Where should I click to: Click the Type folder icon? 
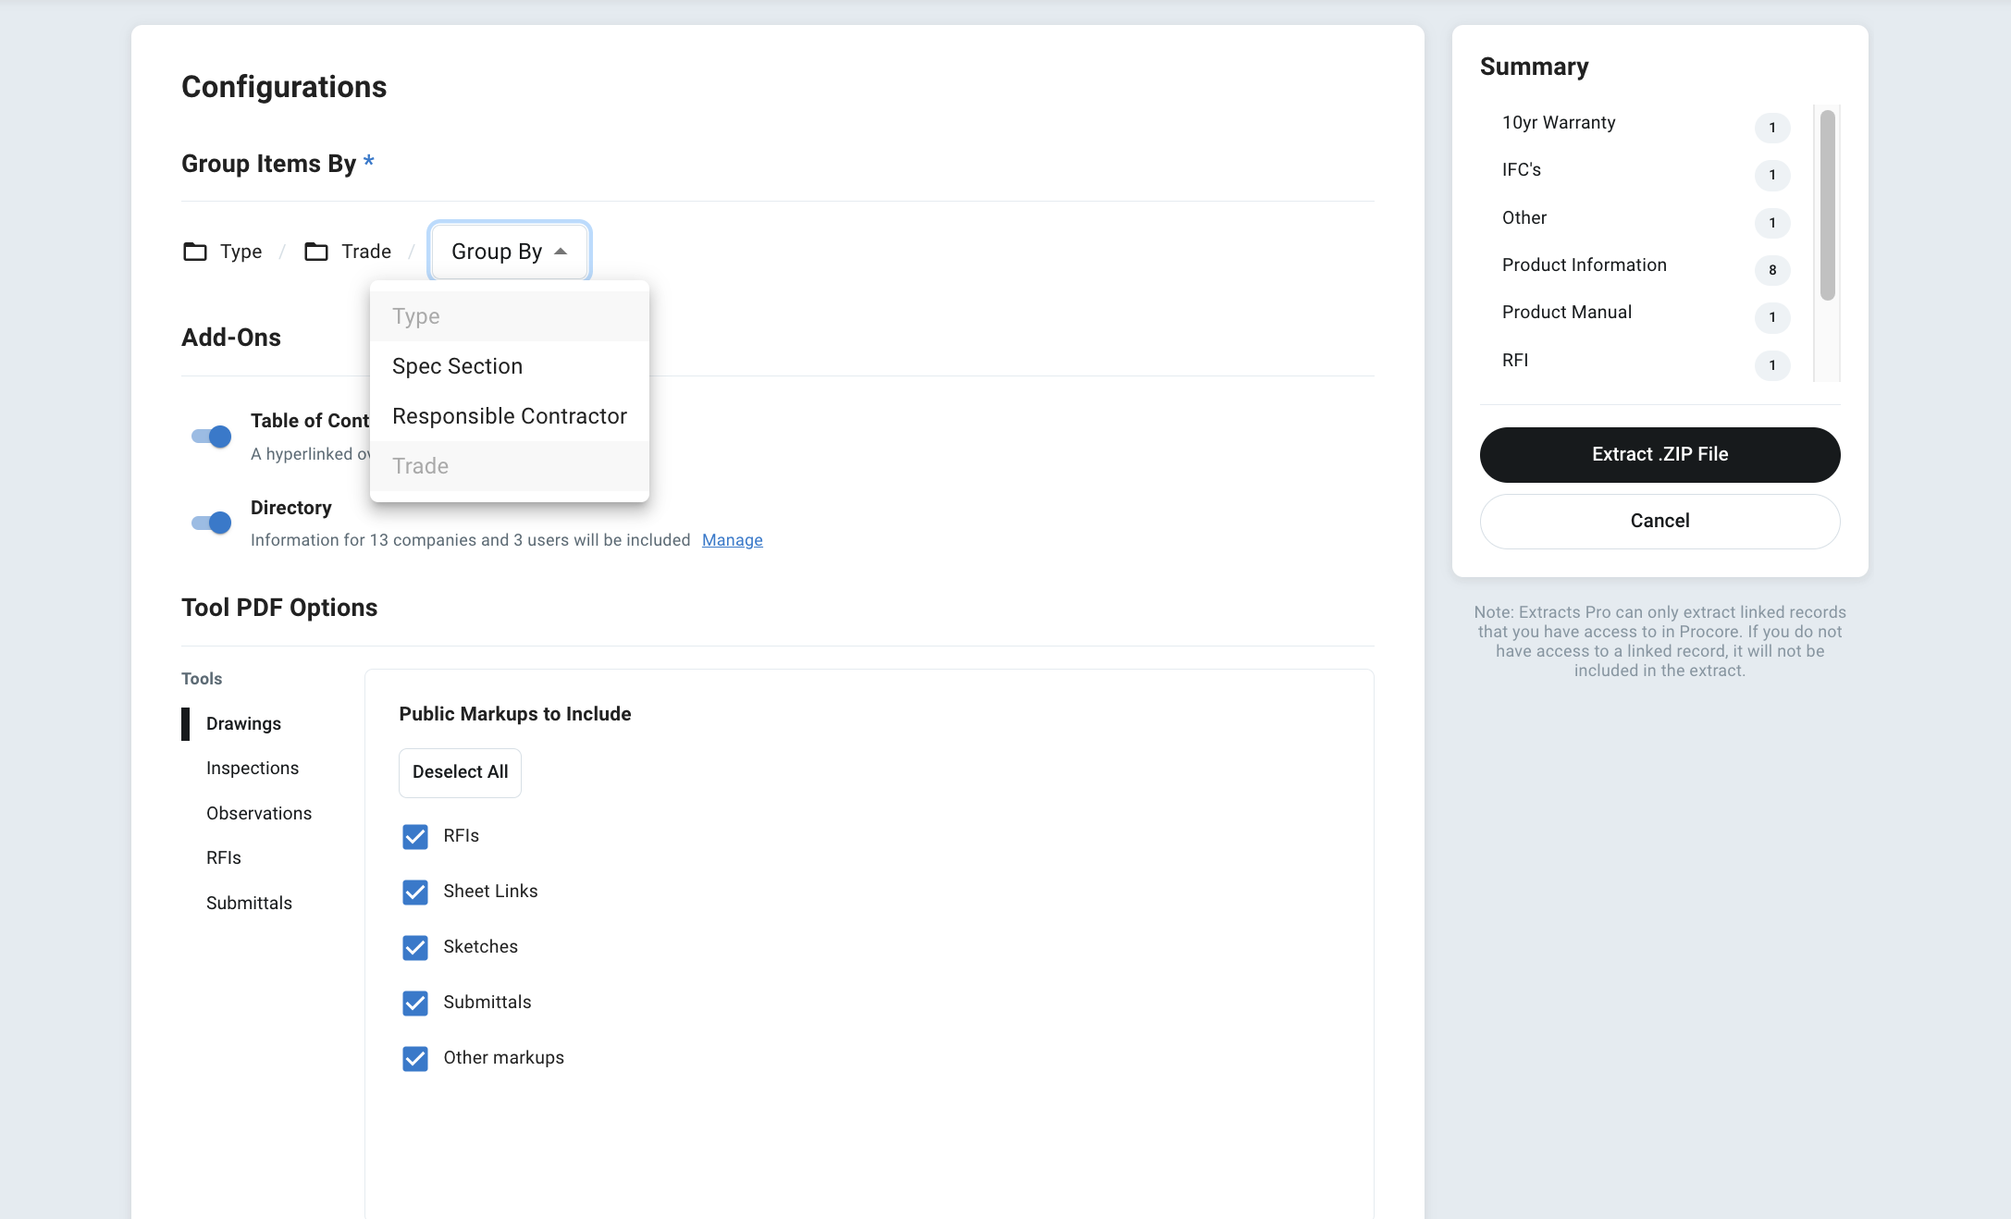tap(195, 252)
